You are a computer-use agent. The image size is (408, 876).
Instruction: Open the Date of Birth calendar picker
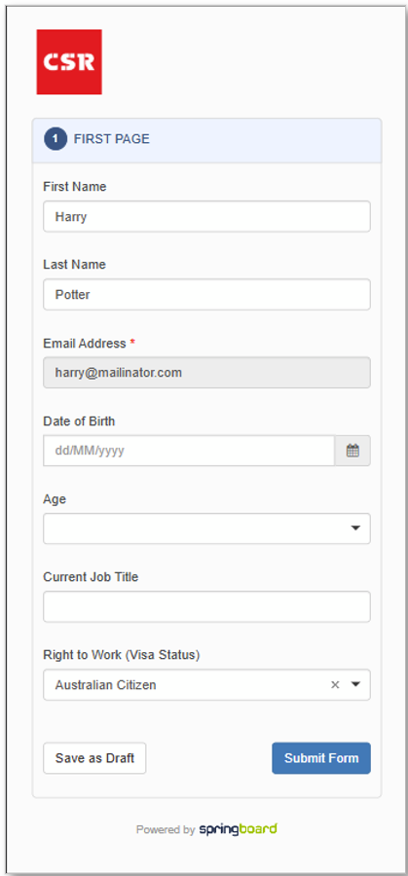click(x=352, y=451)
